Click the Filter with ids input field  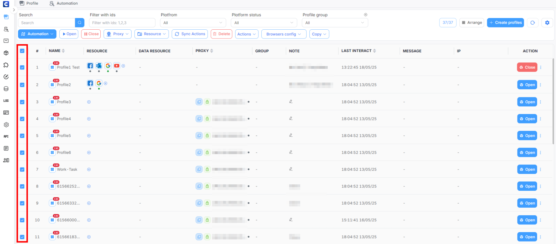point(122,23)
